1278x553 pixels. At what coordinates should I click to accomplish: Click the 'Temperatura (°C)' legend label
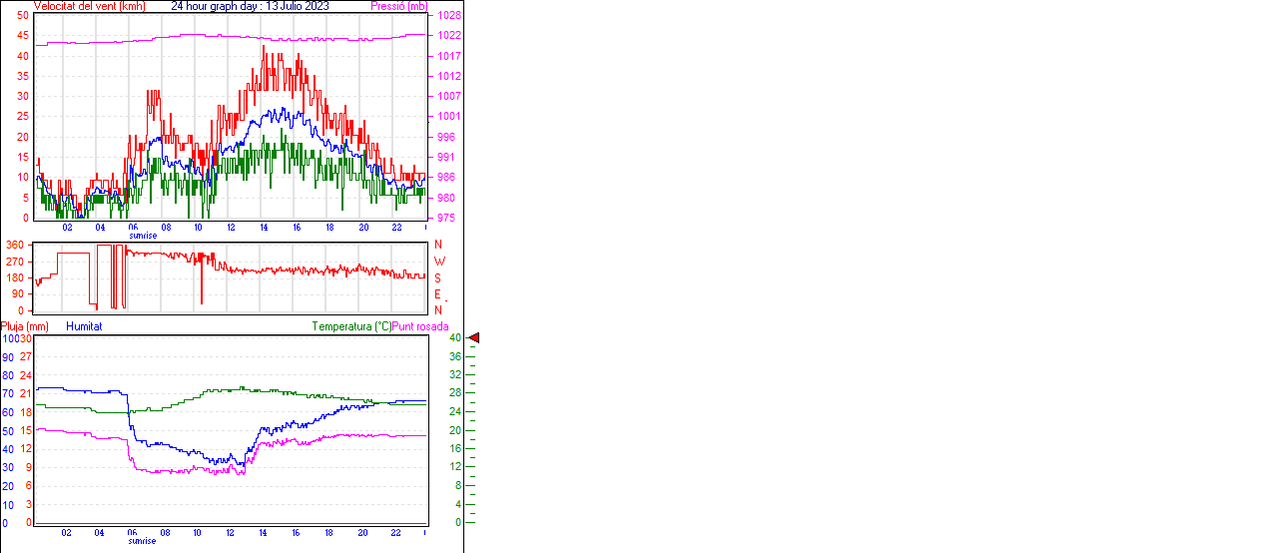pyautogui.click(x=351, y=326)
